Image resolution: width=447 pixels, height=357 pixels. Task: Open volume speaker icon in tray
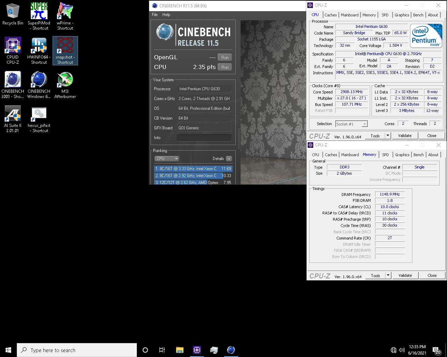(x=402, y=350)
